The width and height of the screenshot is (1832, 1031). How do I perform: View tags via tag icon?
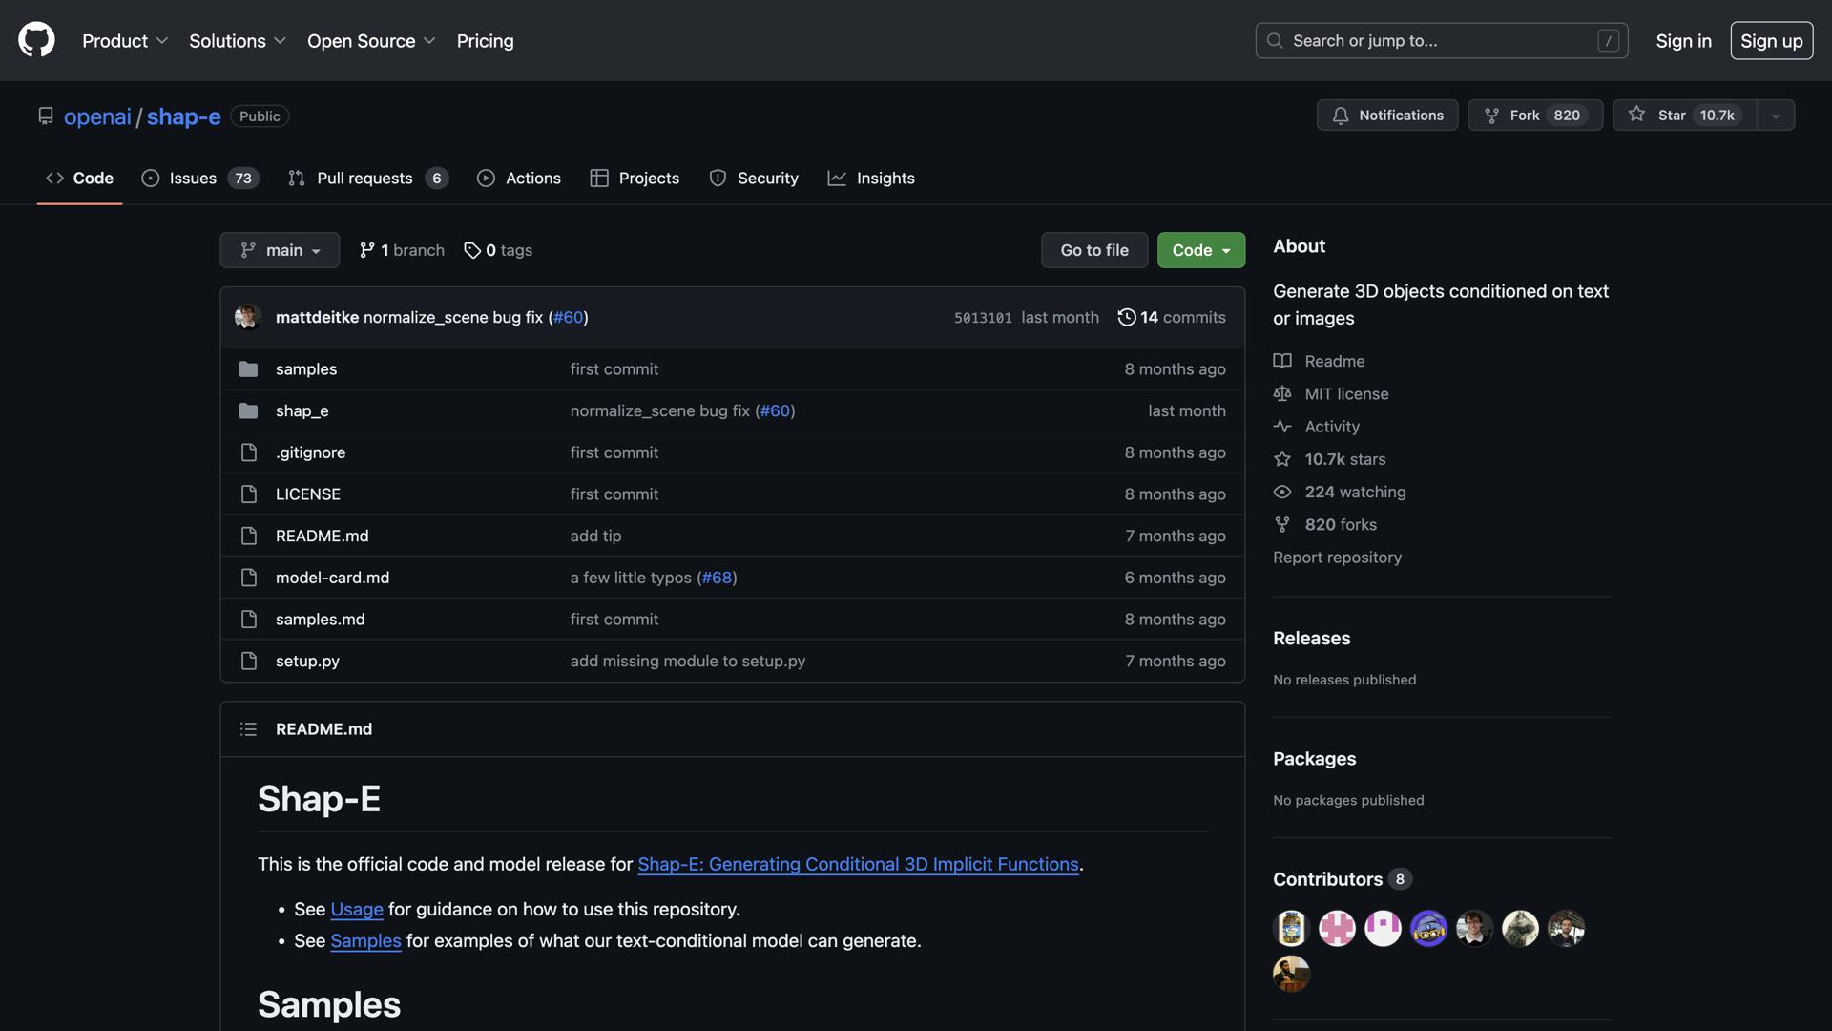pyautogui.click(x=472, y=250)
